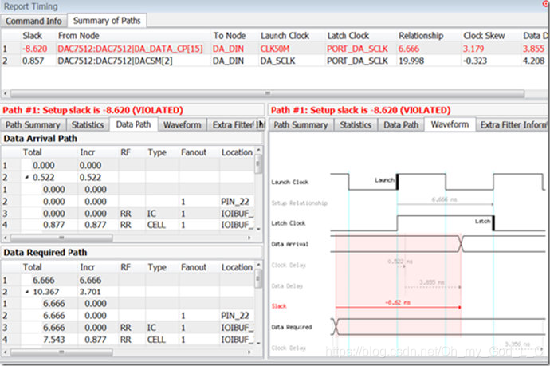Click the horizontal scrollbar of Summary of Paths
The height and width of the screenshot is (366, 550).
click(x=267, y=94)
